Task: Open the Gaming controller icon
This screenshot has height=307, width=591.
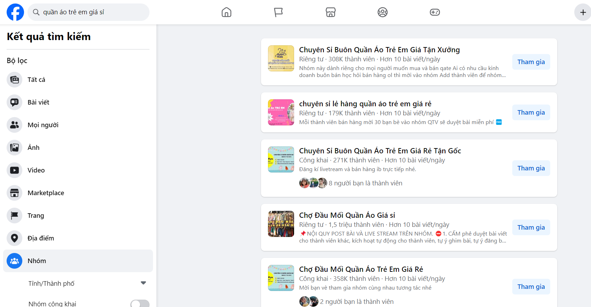Action: [435, 12]
